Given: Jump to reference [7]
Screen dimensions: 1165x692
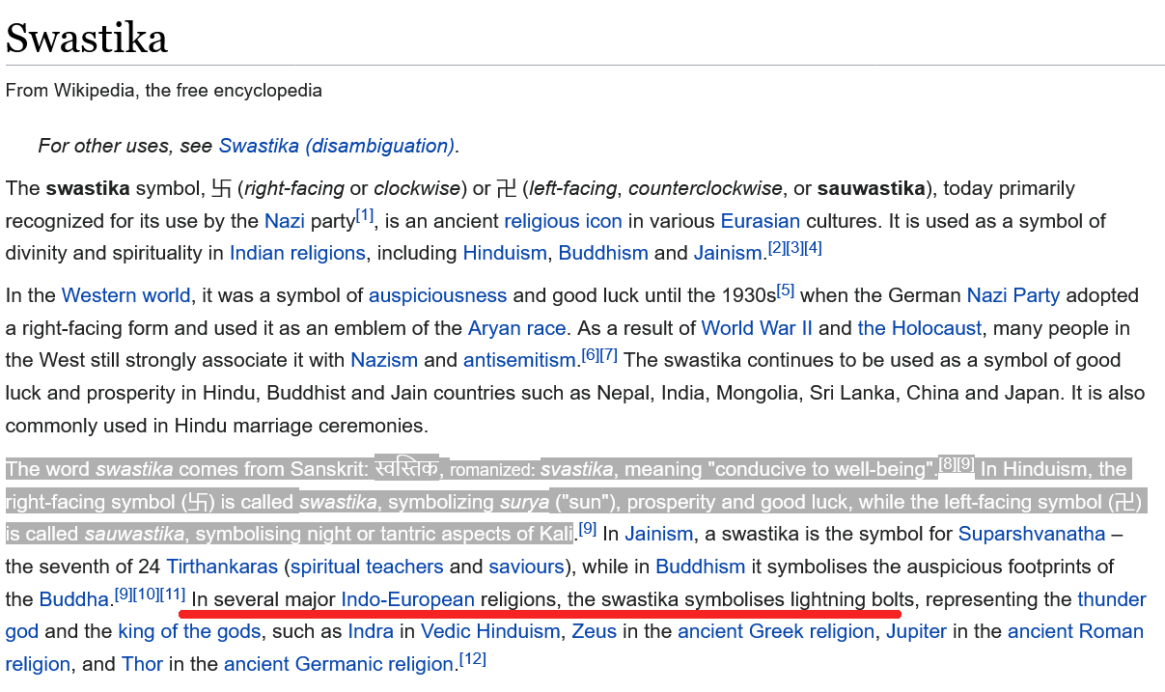Looking at the screenshot, I should tap(608, 356).
